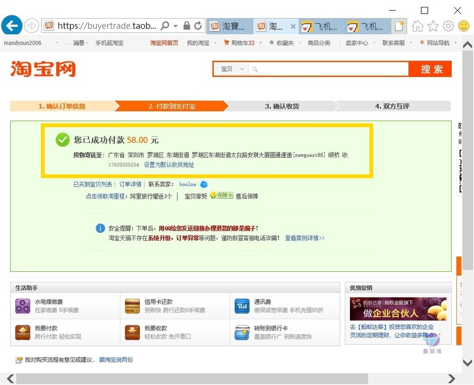Open the 已买到宝贝列表 link
474x385 pixels.
pos(93,184)
